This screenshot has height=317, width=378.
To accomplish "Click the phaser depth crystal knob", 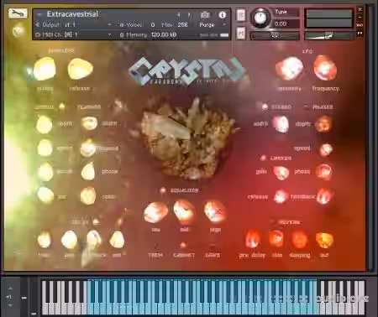I will [323, 124].
